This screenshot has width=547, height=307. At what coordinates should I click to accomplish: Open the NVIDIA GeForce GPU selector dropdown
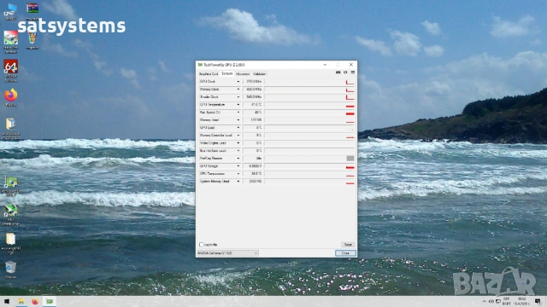point(228,253)
